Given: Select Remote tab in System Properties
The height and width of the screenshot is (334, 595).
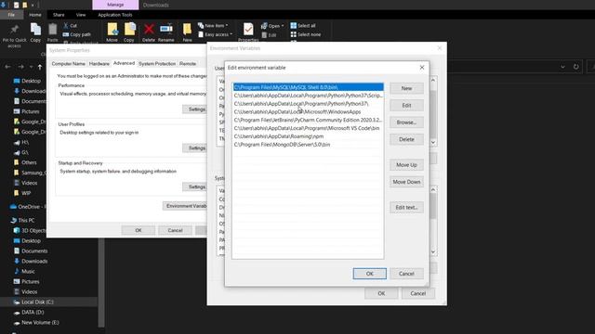Looking at the screenshot, I should tap(188, 64).
